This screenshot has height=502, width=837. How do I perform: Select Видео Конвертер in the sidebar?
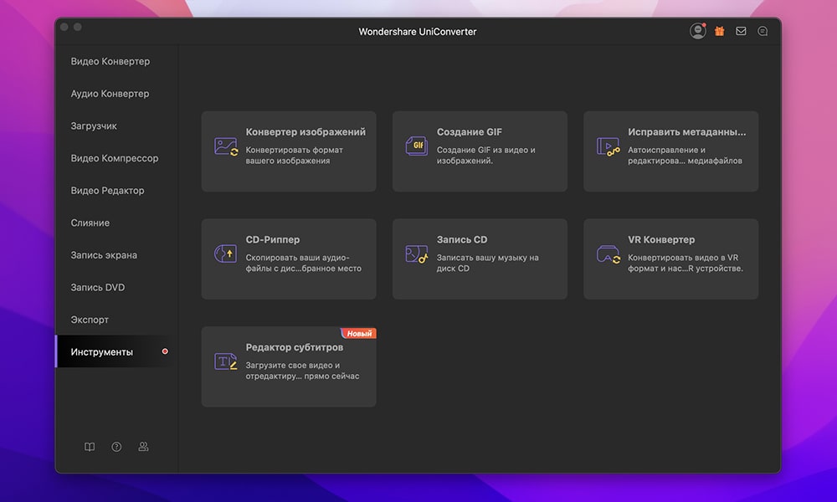coord(110,61)
